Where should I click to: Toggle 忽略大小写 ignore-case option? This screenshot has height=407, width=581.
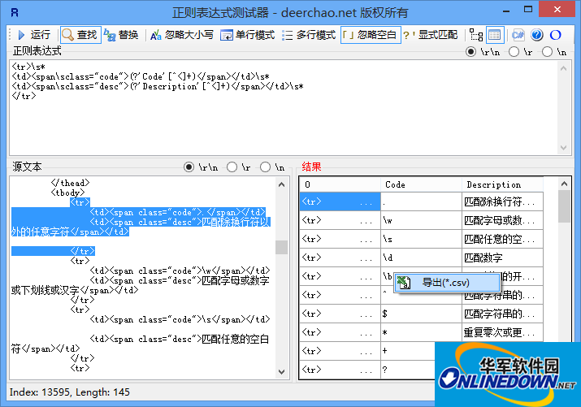tap(182, 35)
